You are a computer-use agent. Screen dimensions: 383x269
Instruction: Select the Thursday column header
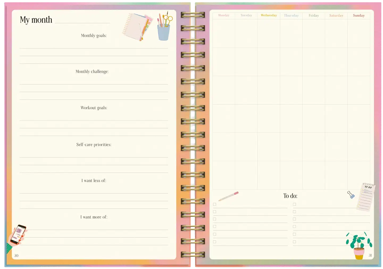(291, 15)
